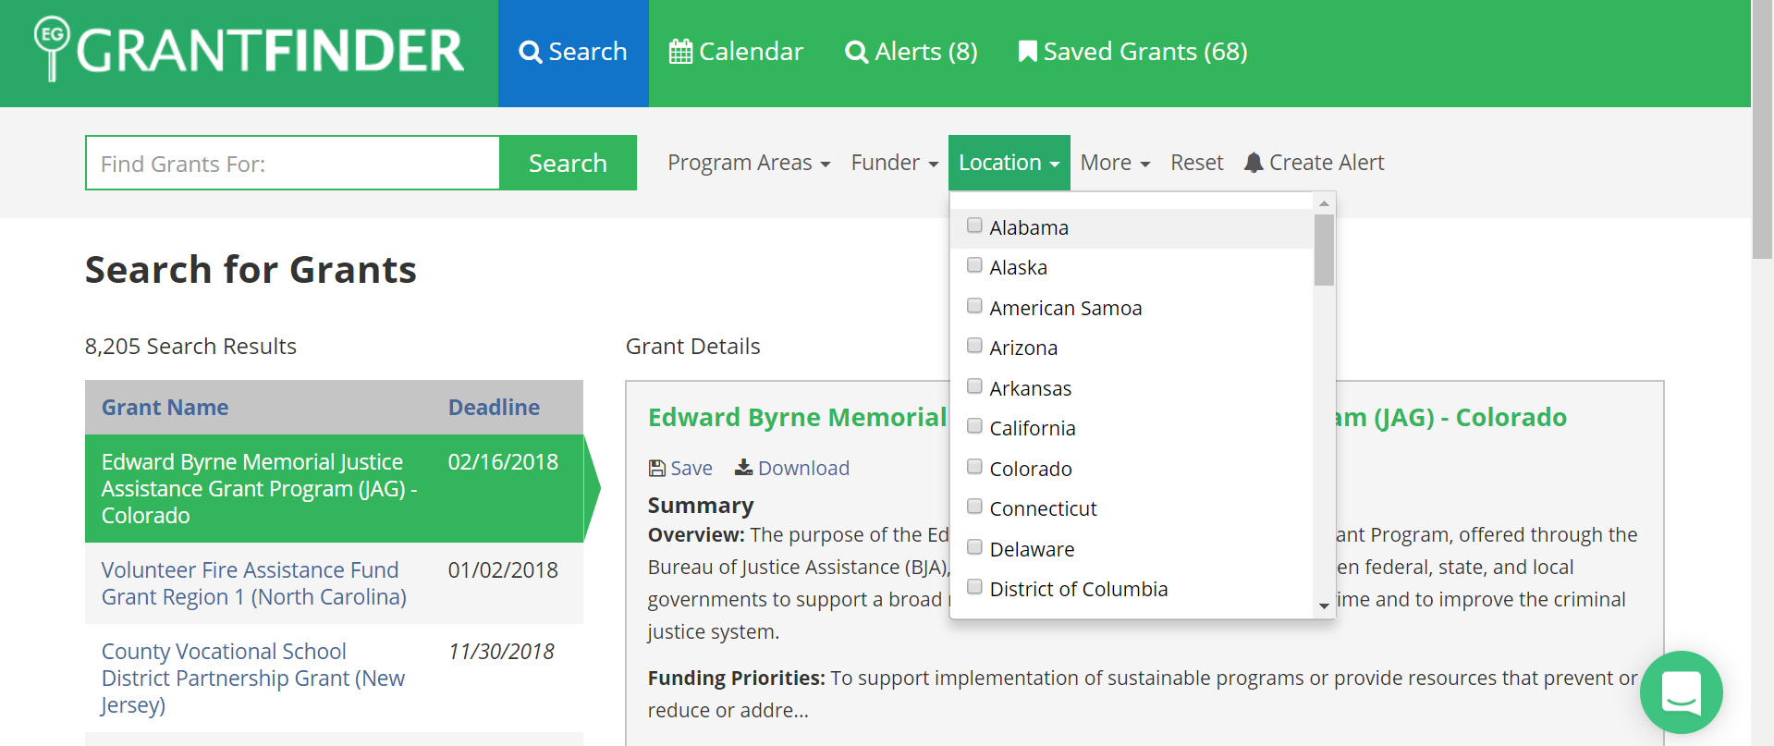
Task: Open County Vocational School District Partnership grant
Action: coord(253,678)
